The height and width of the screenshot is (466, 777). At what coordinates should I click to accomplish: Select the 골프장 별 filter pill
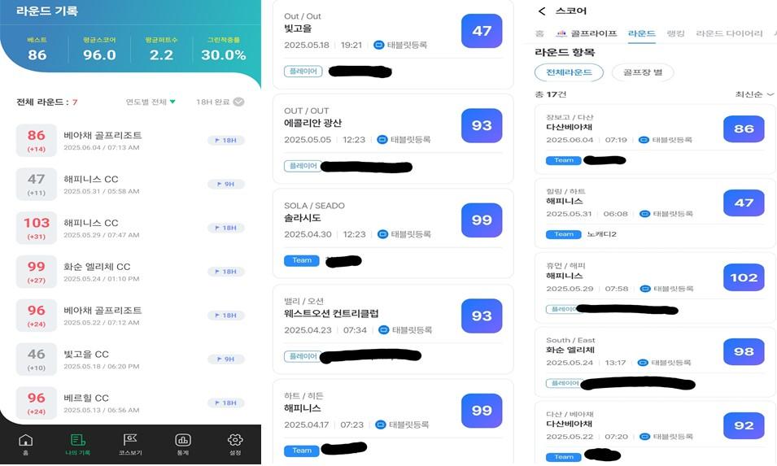(x=642, y=72)
